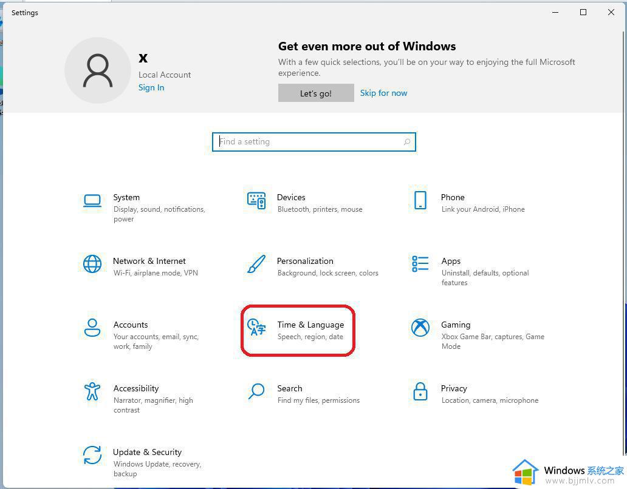
Task: Click 'Link your Android, iPhone' text
Action: 483,209
